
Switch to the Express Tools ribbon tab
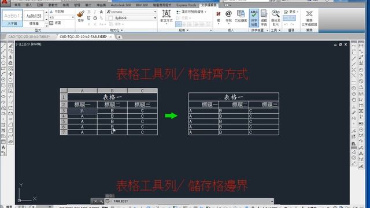coord(186,5)
